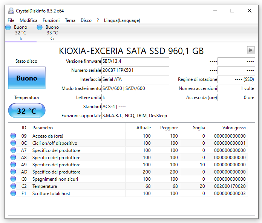Viewport: 262px width, 223px height.
Task: Close the CrystalDiskInfo window
Action: coord(250,11)
